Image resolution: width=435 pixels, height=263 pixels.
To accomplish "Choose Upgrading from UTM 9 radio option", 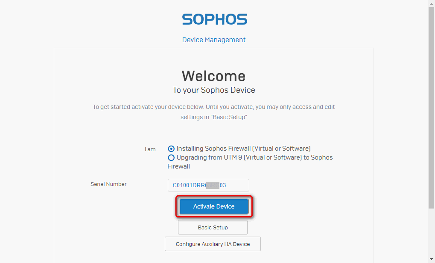I will tap(171, 157).
